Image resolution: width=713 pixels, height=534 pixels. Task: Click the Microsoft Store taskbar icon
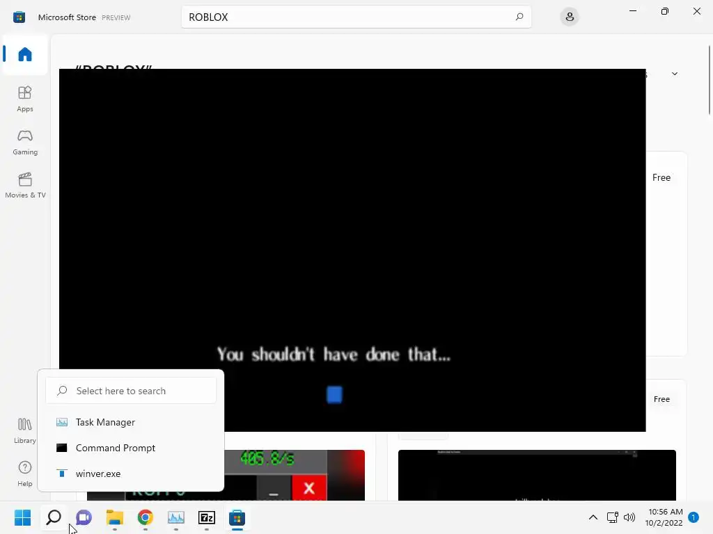pyautogui.click(x=237, y=517)
